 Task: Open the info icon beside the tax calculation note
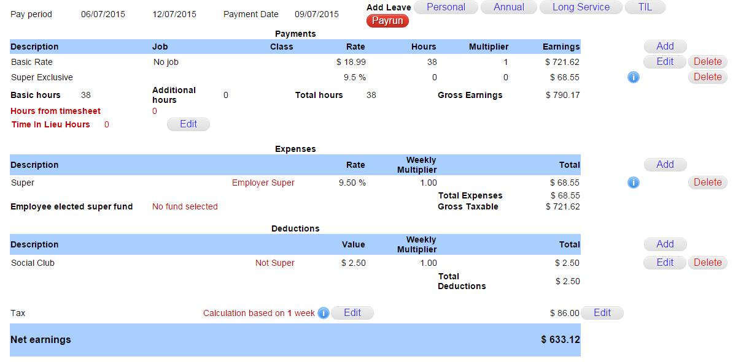[323, 313]
